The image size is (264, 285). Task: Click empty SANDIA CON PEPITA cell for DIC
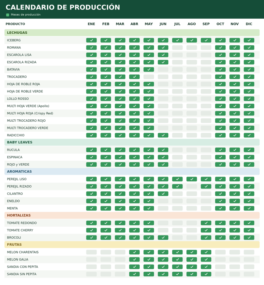click(249, 267)
